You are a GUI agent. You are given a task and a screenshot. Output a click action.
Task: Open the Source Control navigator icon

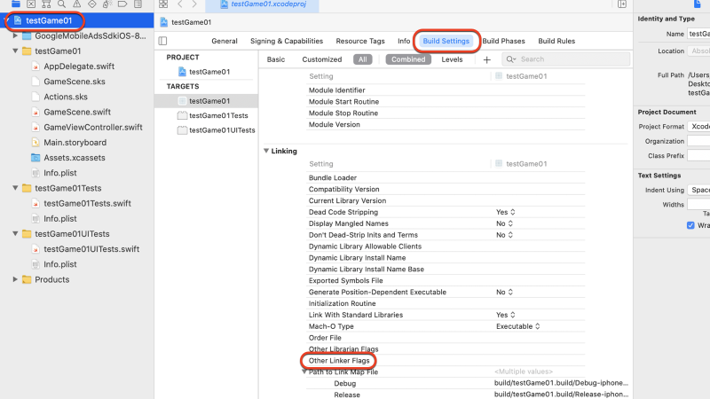pyautogui.click(x=31, y=4)
